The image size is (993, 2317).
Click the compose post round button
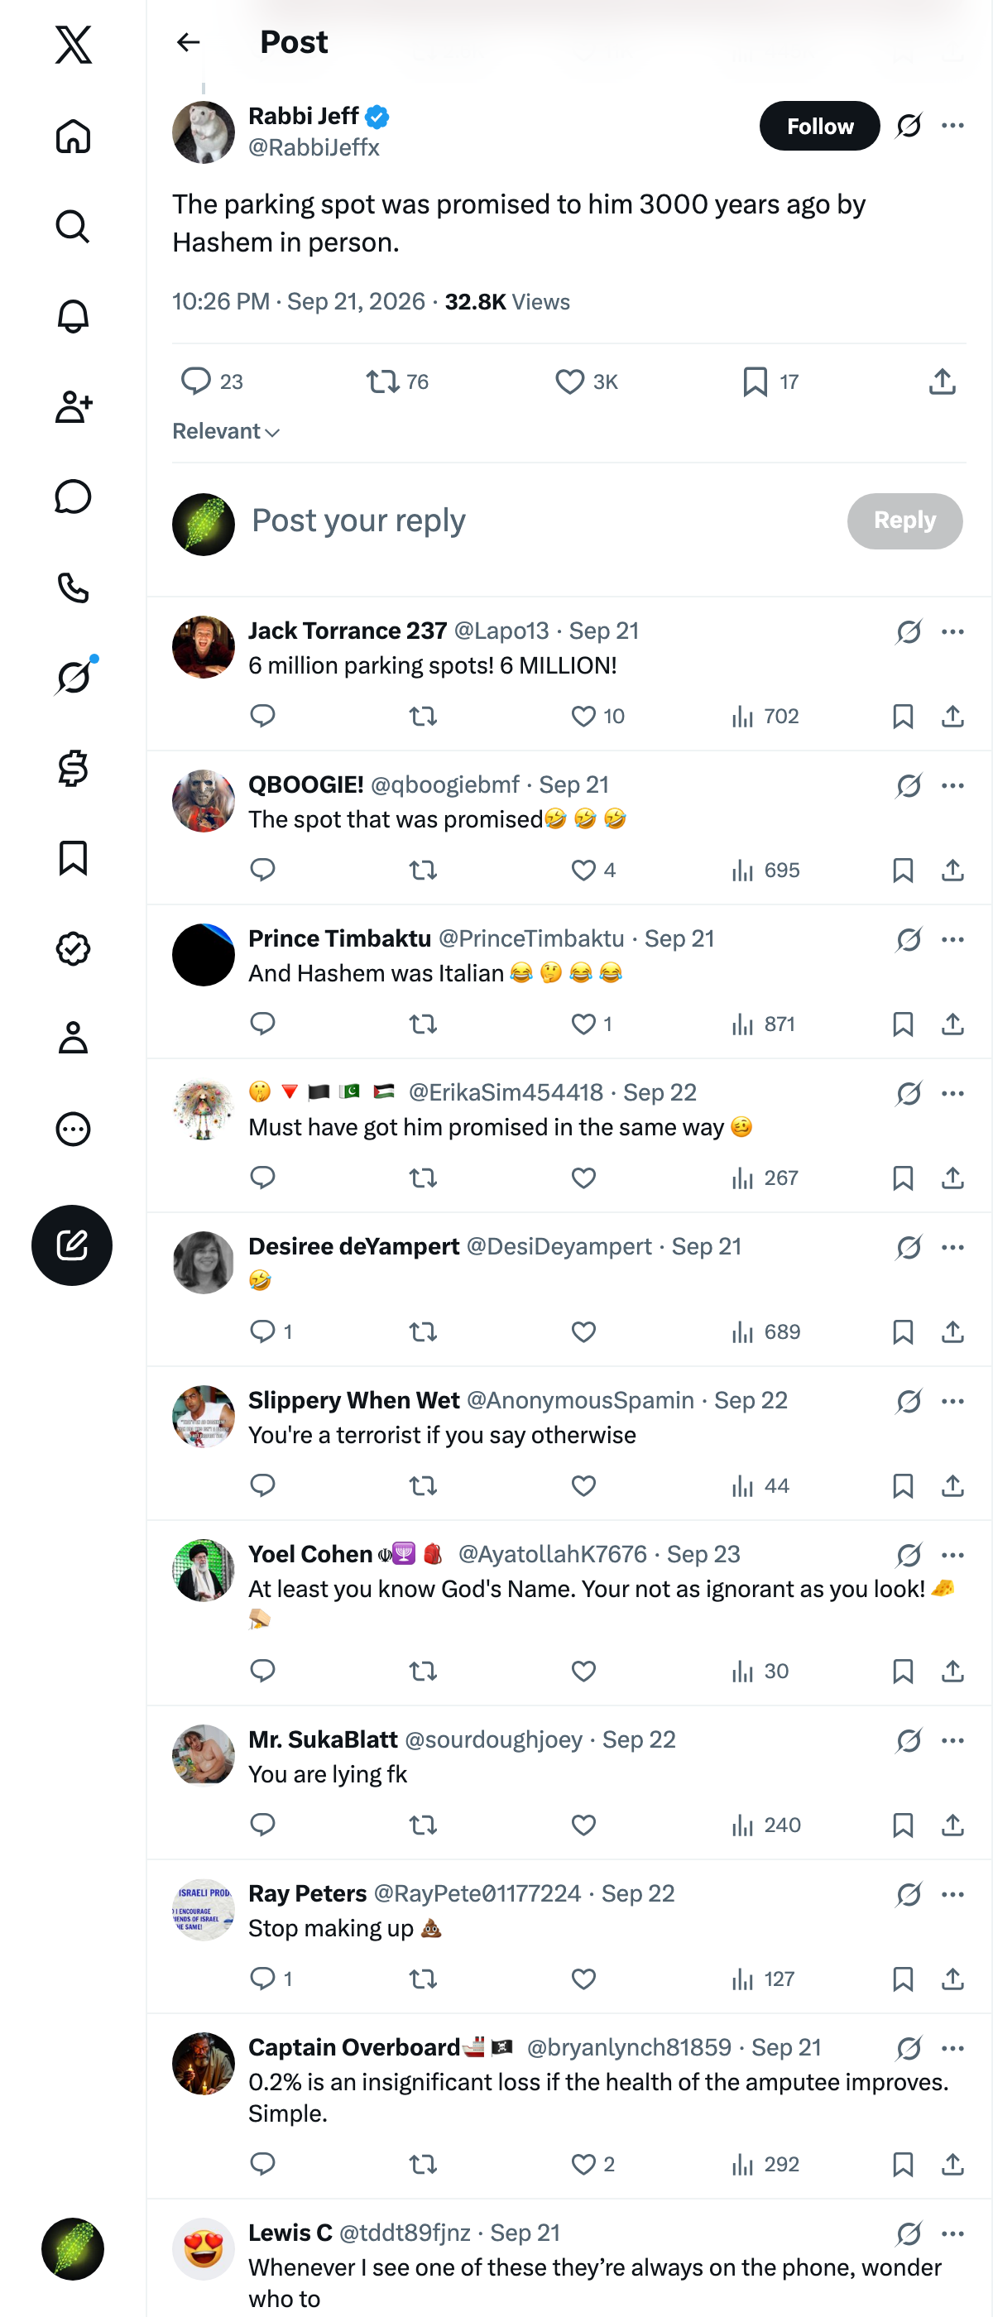(72, 1245)
